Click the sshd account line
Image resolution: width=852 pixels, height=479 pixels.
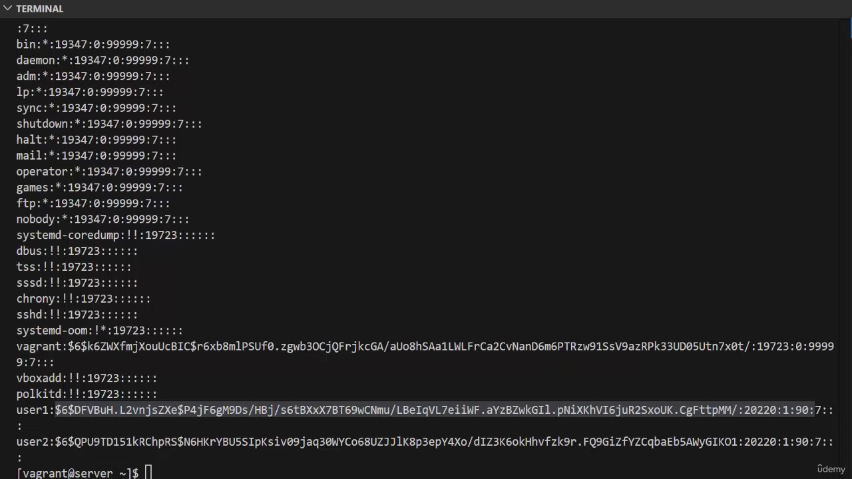coord(77,314)
